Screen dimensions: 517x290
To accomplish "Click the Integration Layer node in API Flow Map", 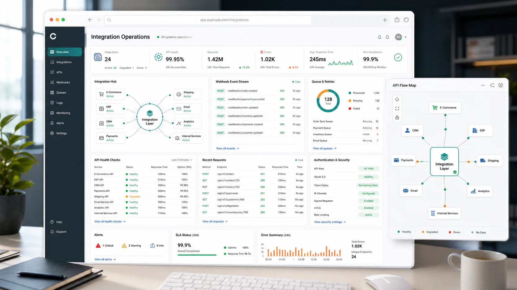I will click(444, 161).
